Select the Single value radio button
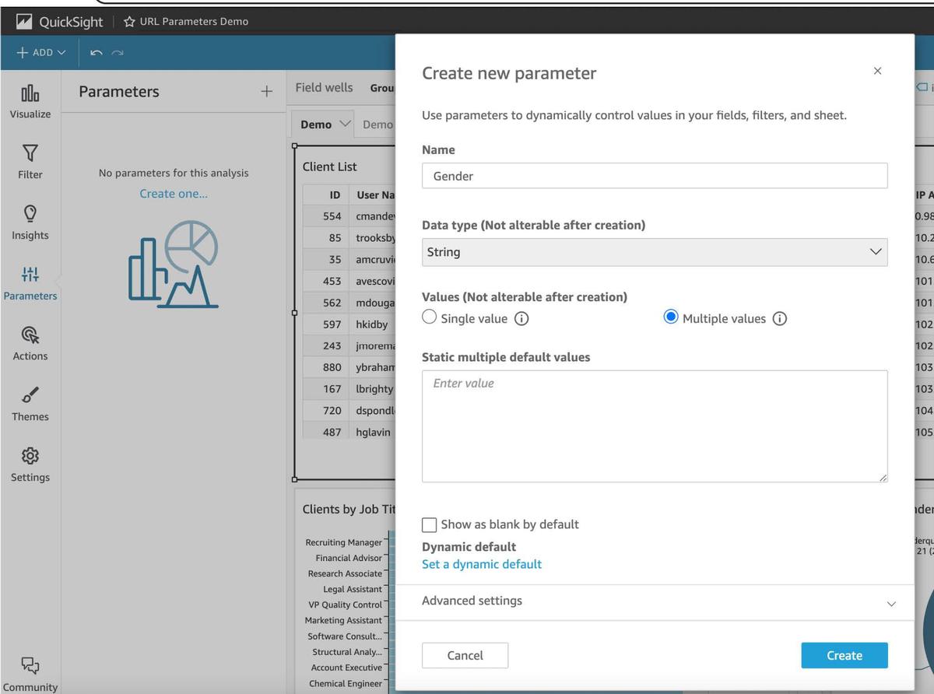This screenshot has width=934, height=694. pos(430,317)
